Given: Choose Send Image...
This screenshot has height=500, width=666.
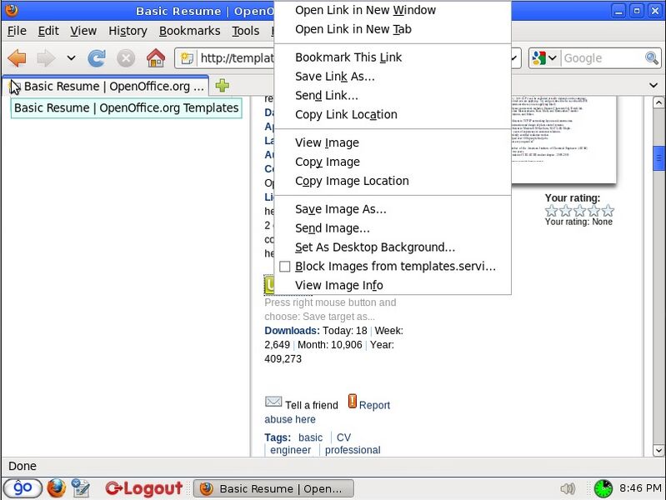Looking at the screenshot, I should tap(392, 228).
